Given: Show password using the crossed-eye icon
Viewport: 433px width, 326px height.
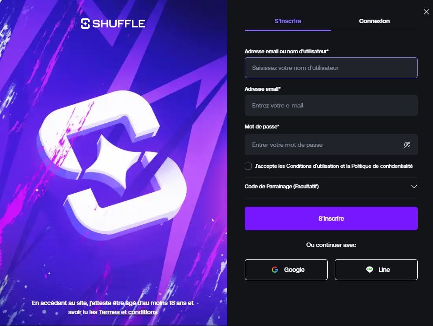Looking at the screenshot, I should tap(407, 145).
